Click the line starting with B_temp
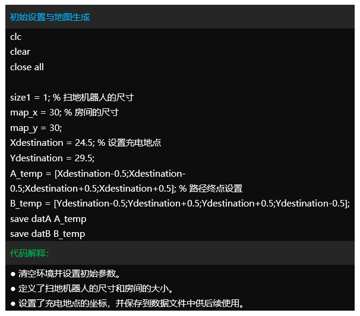 click(179, 204)
